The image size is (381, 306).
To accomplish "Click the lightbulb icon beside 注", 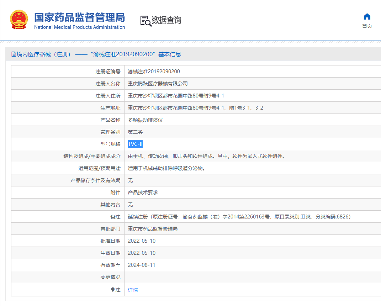I will click(112, 290).
